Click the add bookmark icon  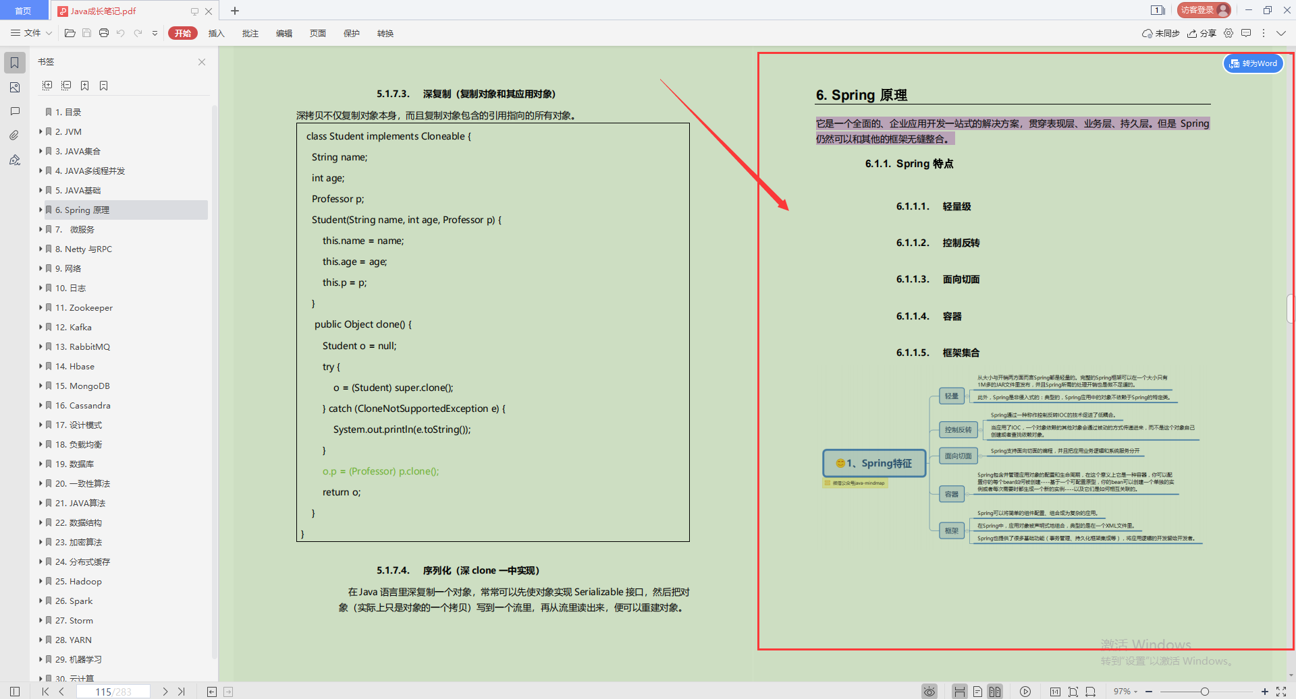(x=85, y=86)
